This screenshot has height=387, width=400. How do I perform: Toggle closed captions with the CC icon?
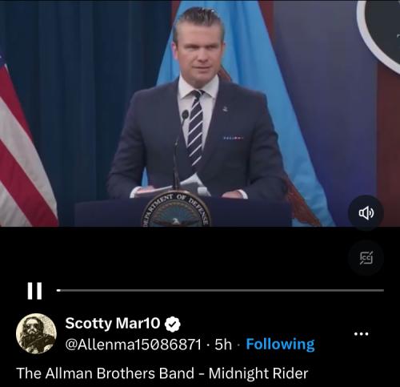pos(366,258)
